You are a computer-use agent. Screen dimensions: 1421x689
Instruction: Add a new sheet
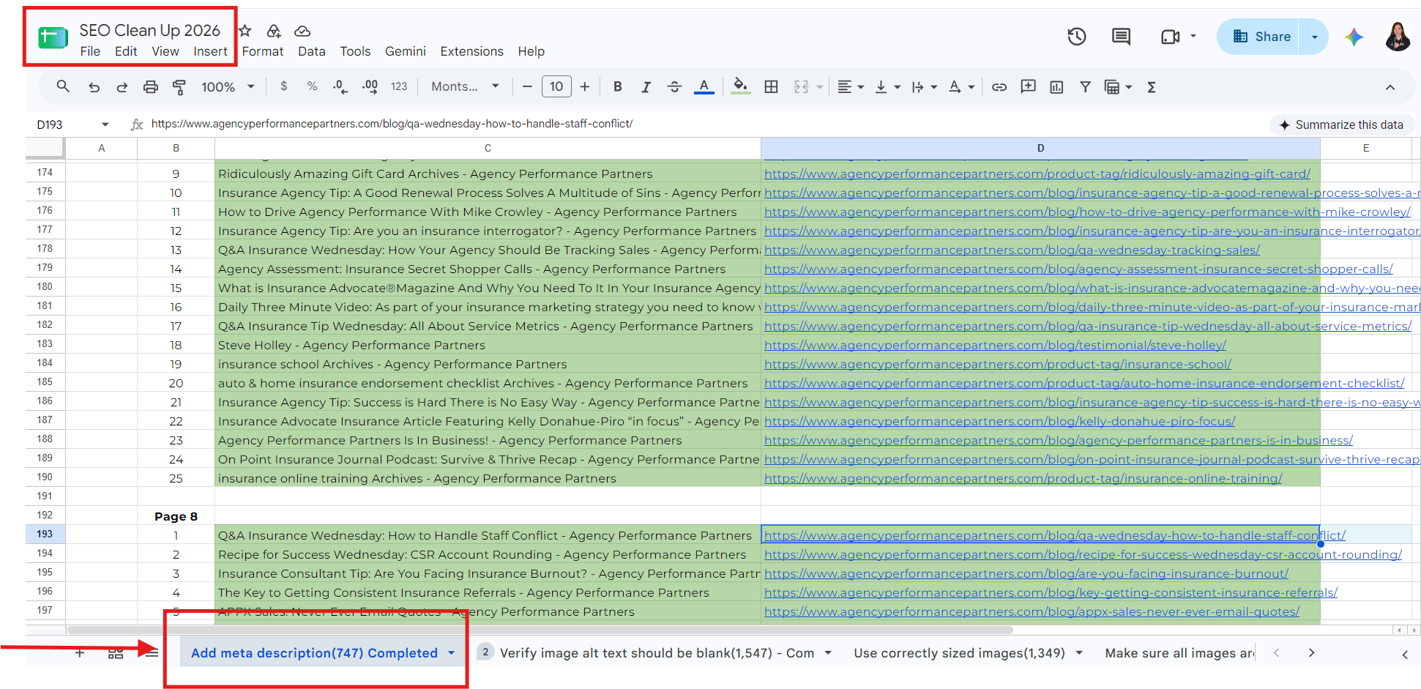click(79, 652)
